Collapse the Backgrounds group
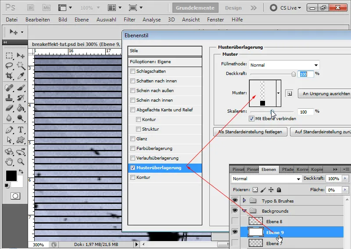 (244, 211)
